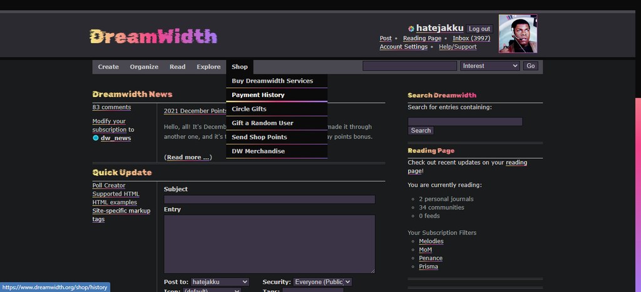Image resolution: width=641 pixels, height=292 pixels.
Task: Open the Melodies subscription filter
Action: 431,241
